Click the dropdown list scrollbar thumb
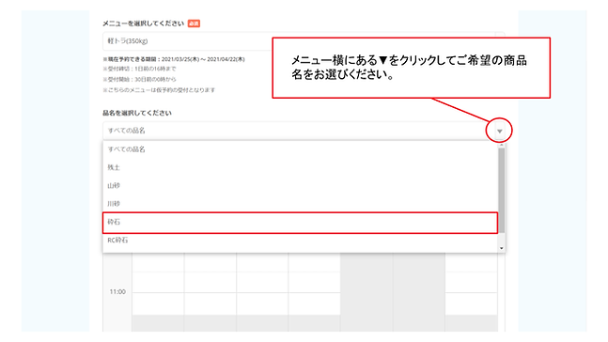The height and width of the screenshot is (342, 608). pyautogui.click(x=502, y=190)
